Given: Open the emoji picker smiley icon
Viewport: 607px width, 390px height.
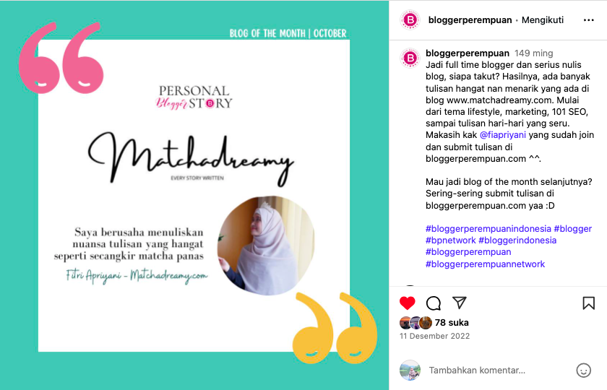Looking at the screenshot, I should click(x=583, y=370).
